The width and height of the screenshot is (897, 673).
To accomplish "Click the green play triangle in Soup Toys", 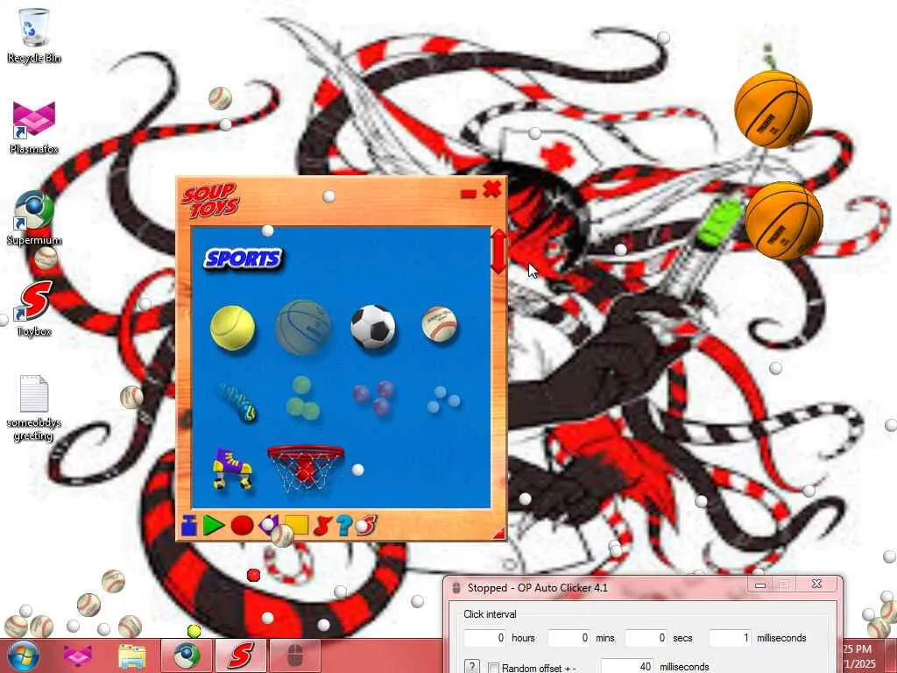I will [x=214, y=526].
